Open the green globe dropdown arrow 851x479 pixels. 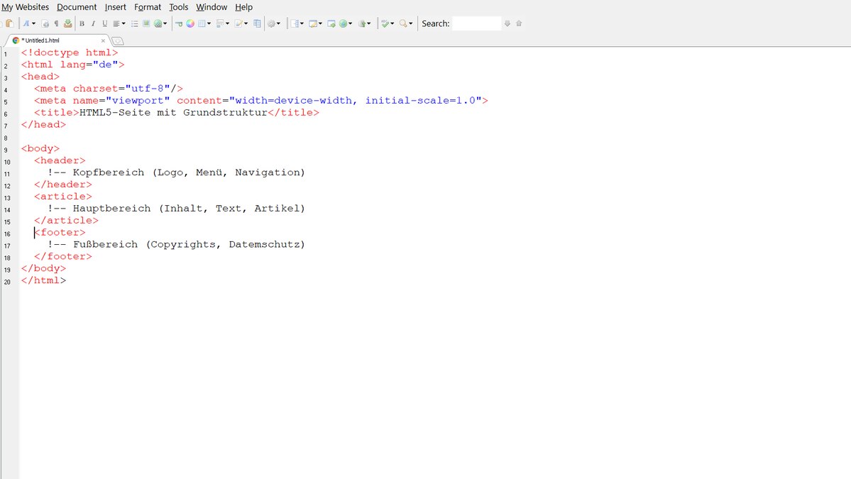coord(350,23)
